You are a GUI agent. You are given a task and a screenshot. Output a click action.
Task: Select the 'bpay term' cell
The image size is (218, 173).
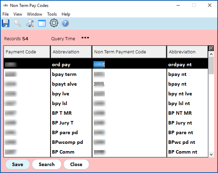tap(71, 74)
